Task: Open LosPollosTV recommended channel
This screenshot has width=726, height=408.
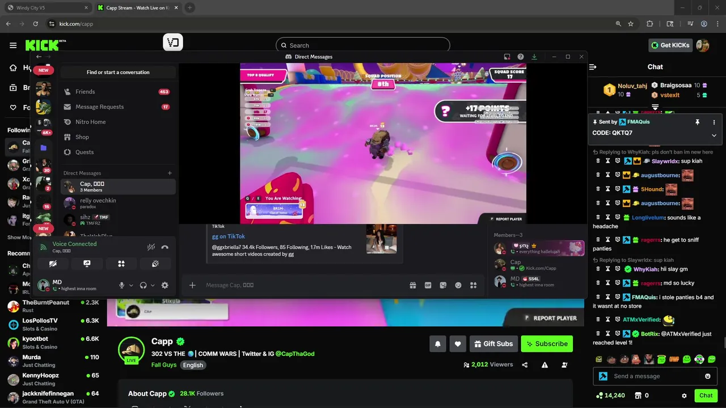Action: click(53, 324)
